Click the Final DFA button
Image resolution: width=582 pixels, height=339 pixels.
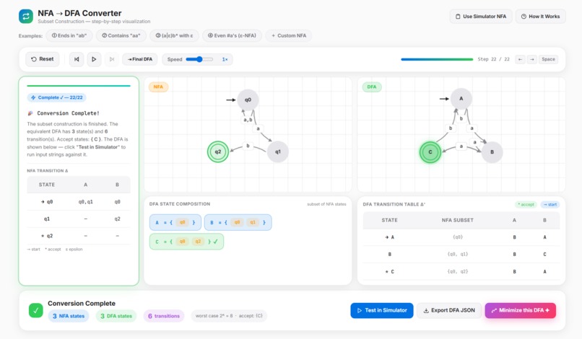140,59
